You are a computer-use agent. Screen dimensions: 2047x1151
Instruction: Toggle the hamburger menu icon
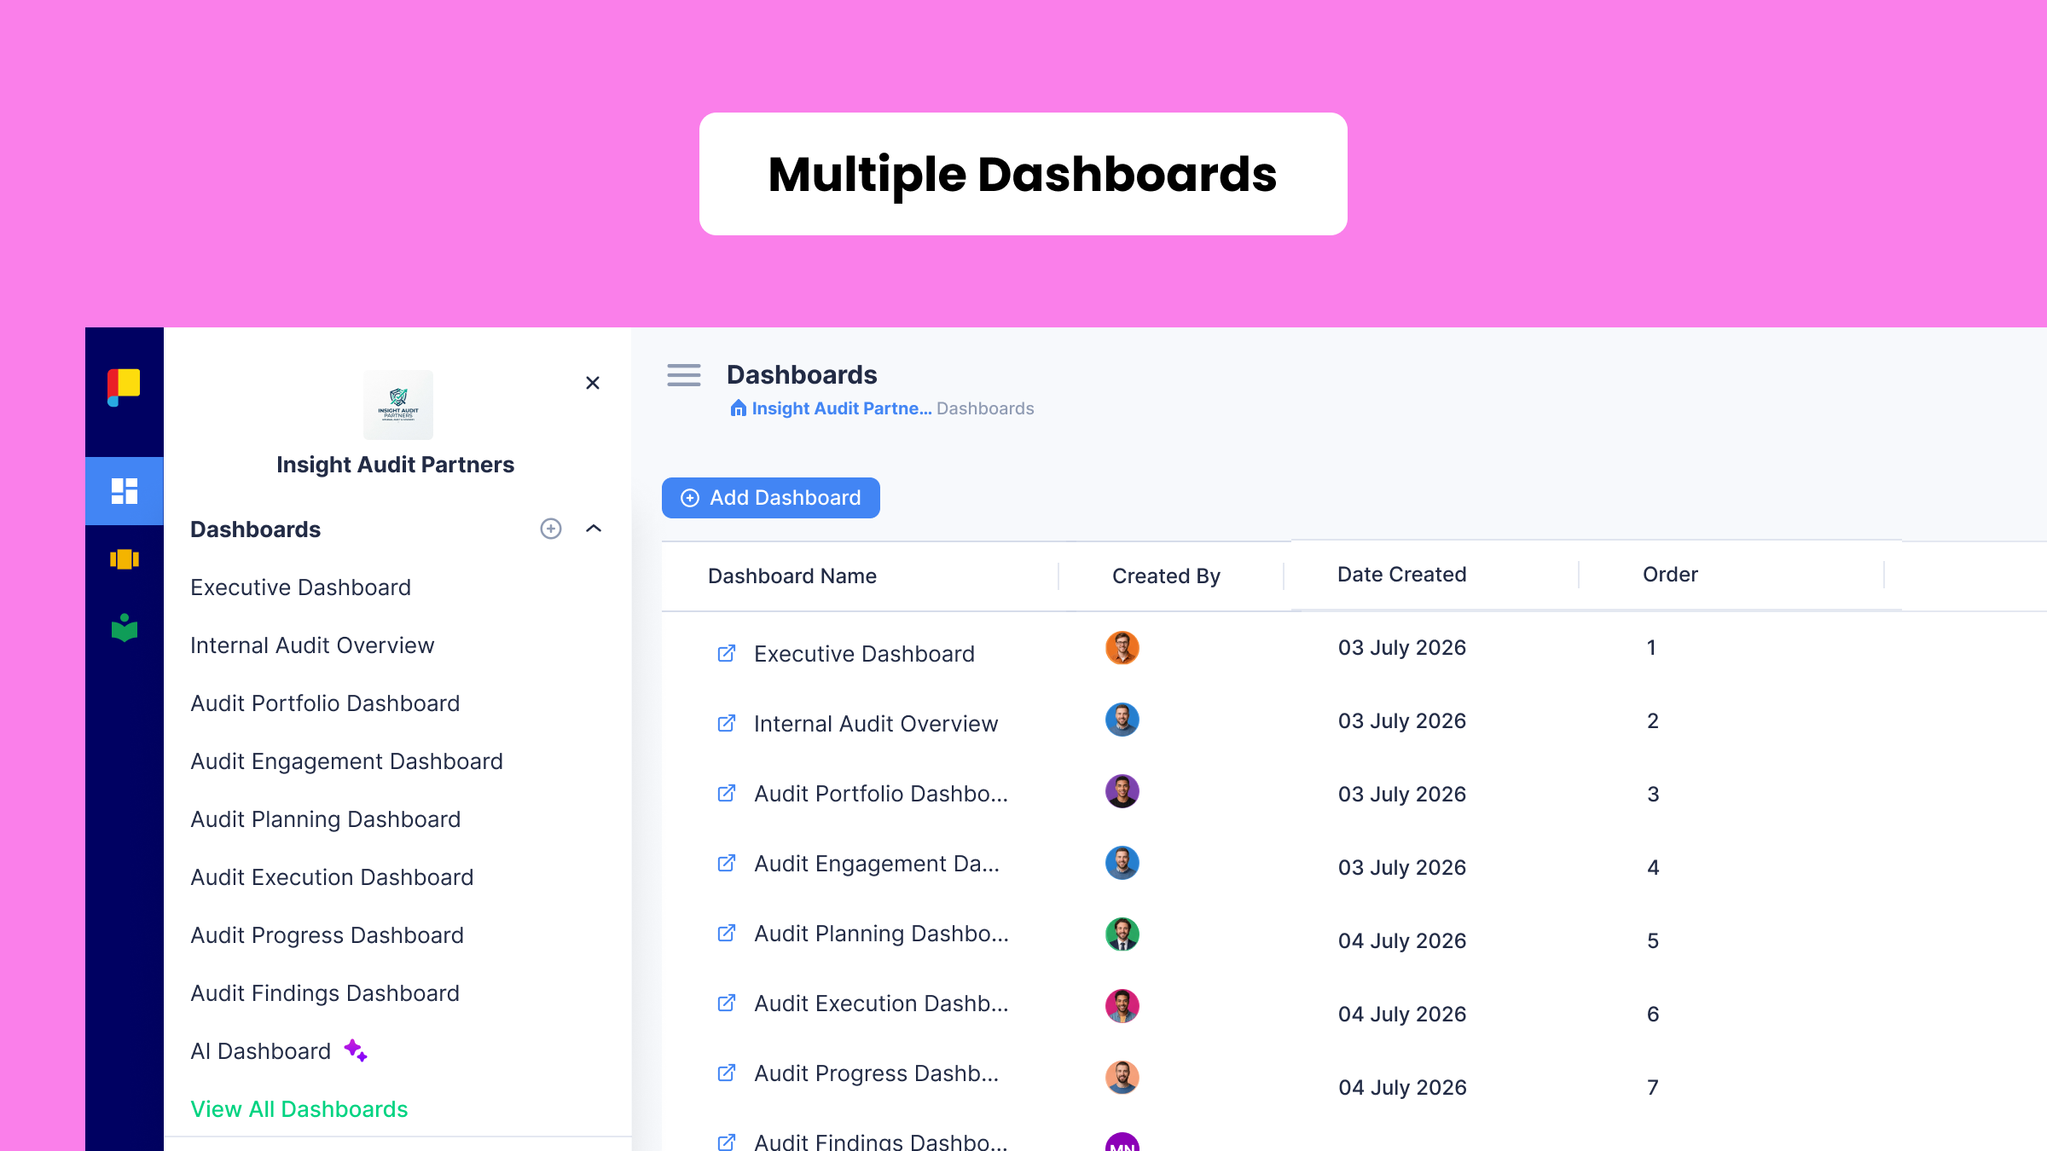(684, 375)
